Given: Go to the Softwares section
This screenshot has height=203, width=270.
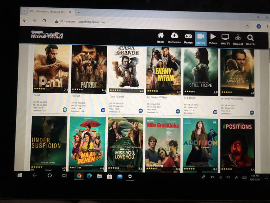Looking at the screenshot, I should (174, 38).
